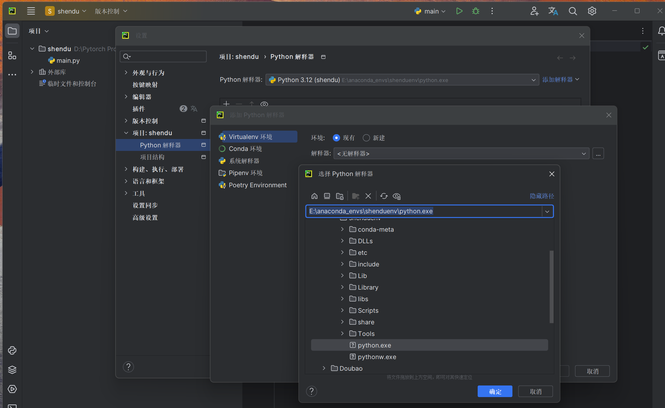This screenshot has height=408, width=665.
Task: Select the 现有 environment radio button
Action: point(336,138)
